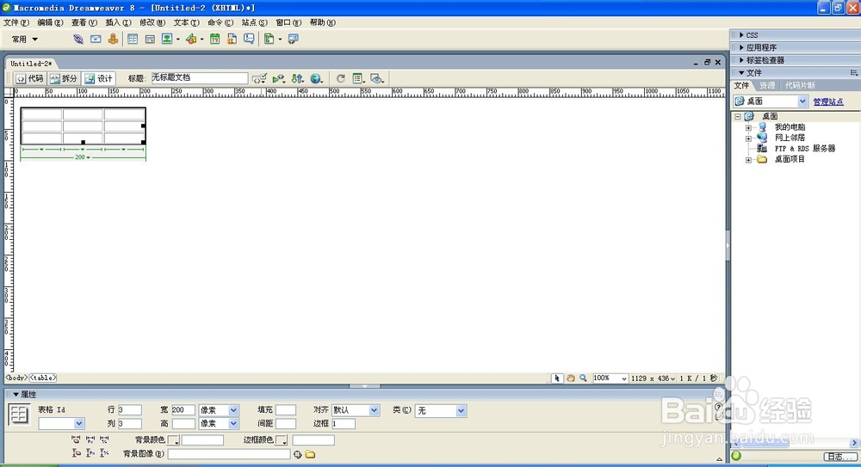Image resolution: width=861 pixels, height=467 pixels.
Task: Expand 桌面项目 tree node
Action: (x=748, y=160)
